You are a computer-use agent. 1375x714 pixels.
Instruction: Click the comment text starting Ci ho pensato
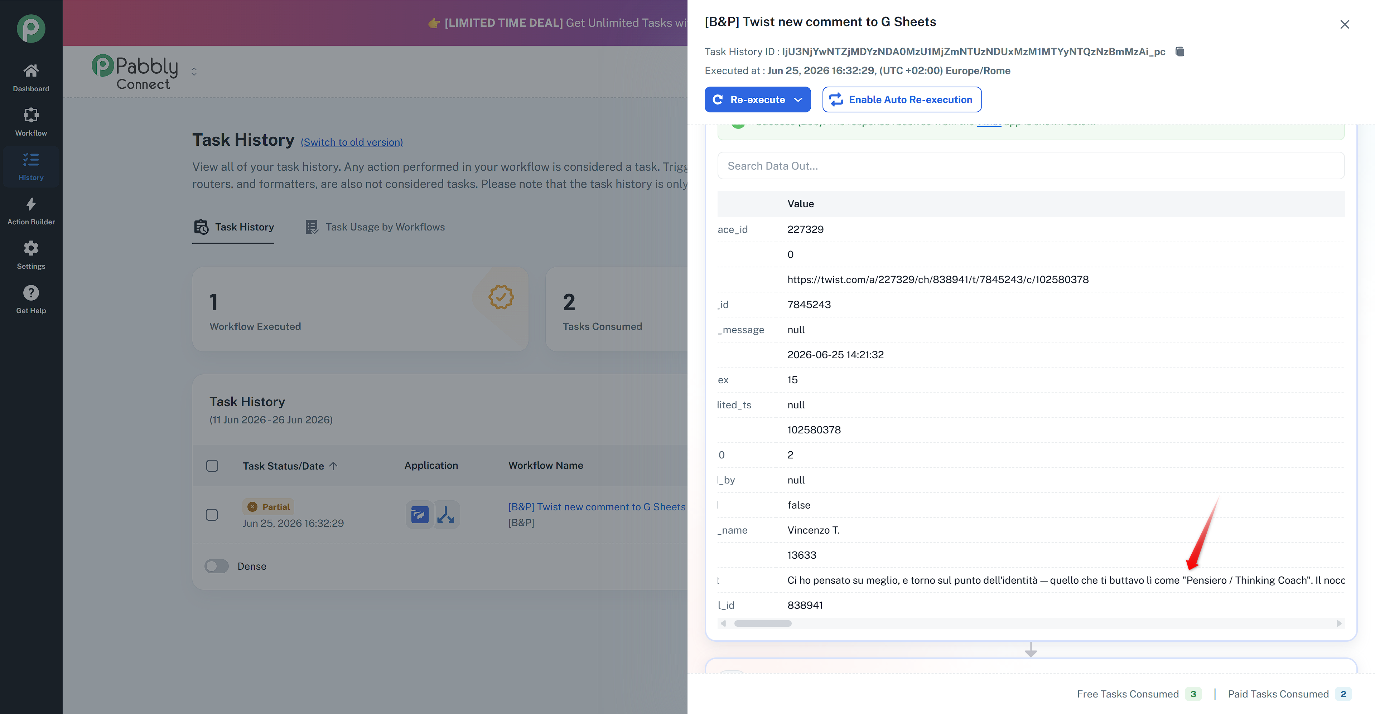tap(1066, 581)
